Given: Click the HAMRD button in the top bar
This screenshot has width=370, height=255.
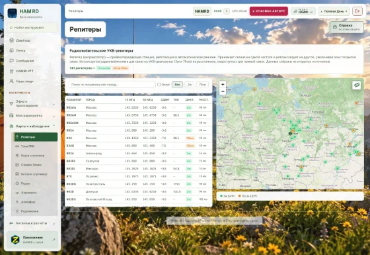Looking at the screenshot, I should tap(202, 11).
